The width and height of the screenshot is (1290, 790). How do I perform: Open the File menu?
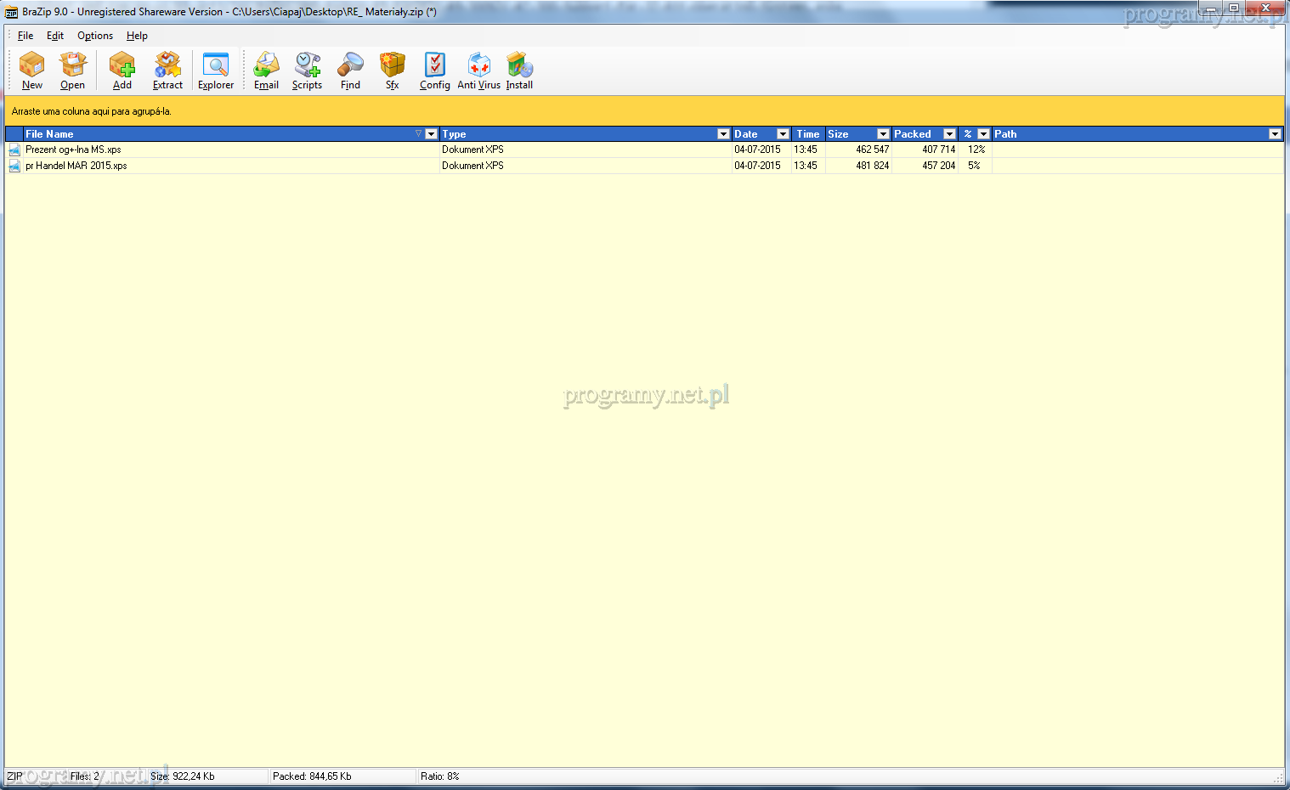25,36
